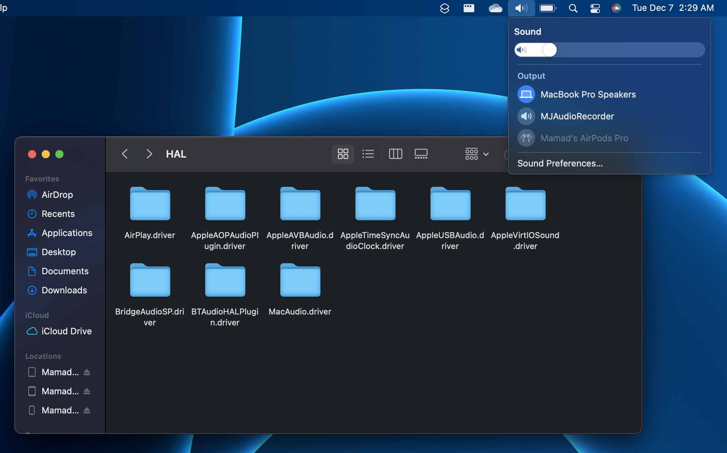The height and width of the screenshot is (453, 727).
Task: Select MacBook Pro Speakers output
Action: tap(588, 94)
